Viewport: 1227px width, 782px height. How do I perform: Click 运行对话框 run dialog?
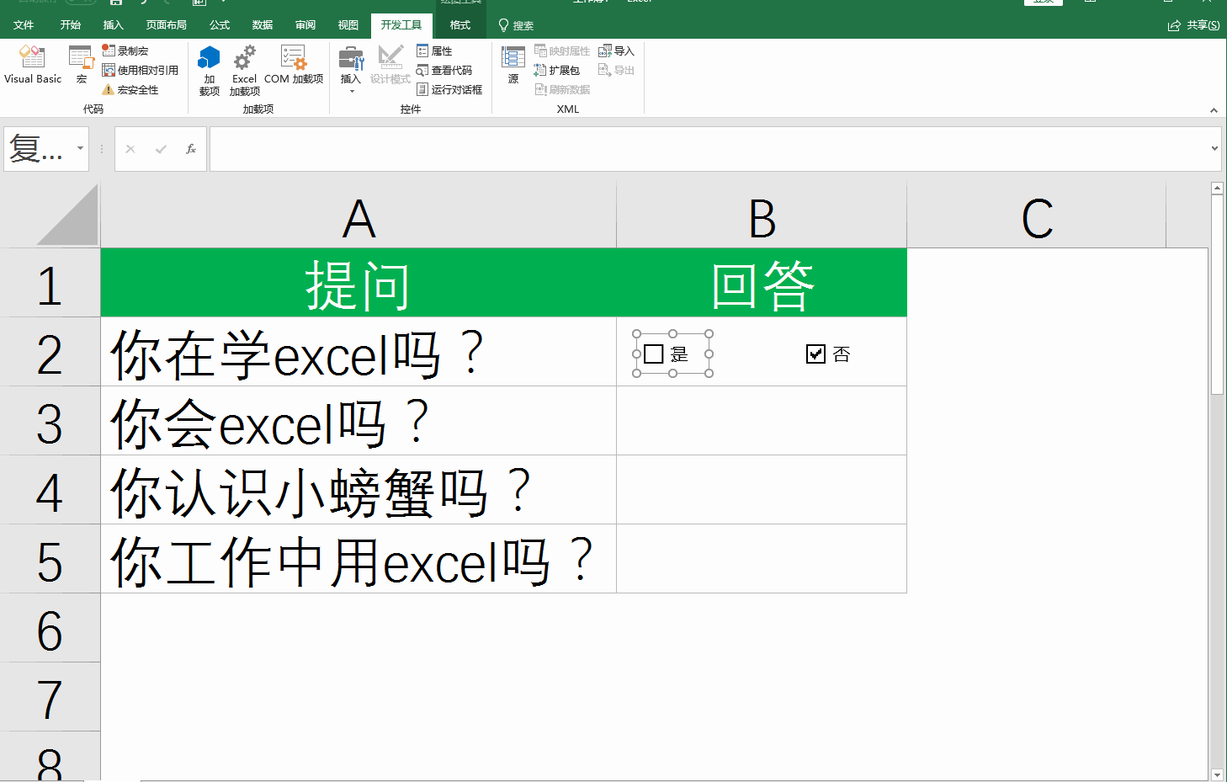pos(449,89)
